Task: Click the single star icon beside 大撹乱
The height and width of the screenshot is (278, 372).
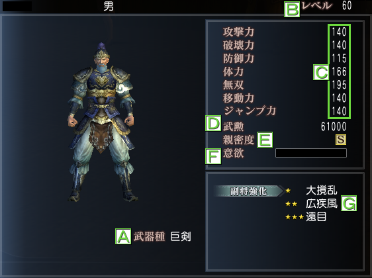Action: [288, 191]
